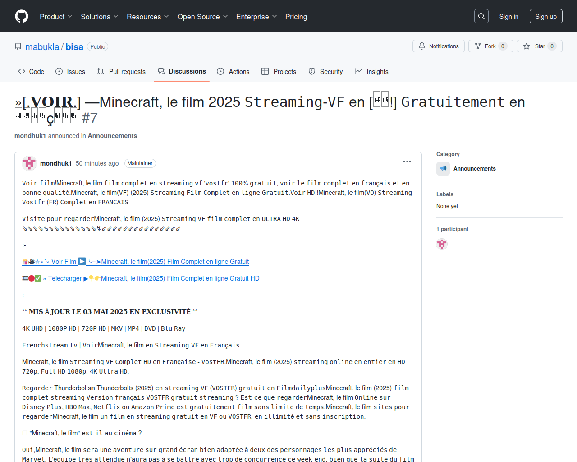Viewport: 577px width, 462px height.
Task: Click the Fork button label
Action: [490, 46]
